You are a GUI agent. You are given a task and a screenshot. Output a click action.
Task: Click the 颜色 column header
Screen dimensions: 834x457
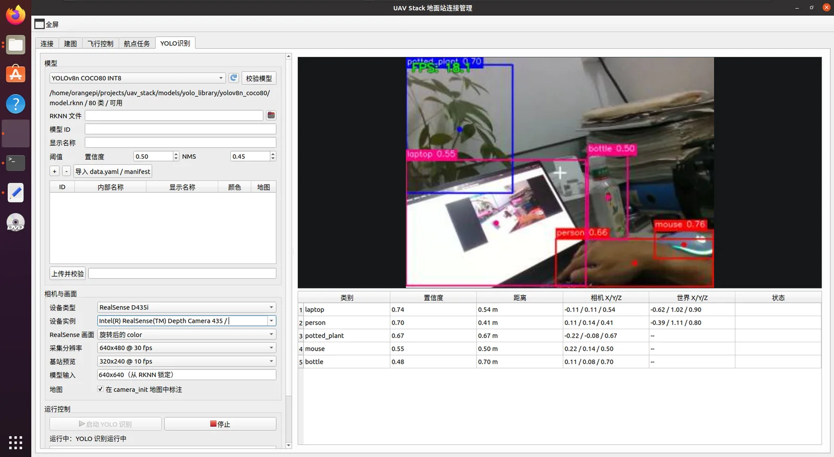tap(235, 187)
